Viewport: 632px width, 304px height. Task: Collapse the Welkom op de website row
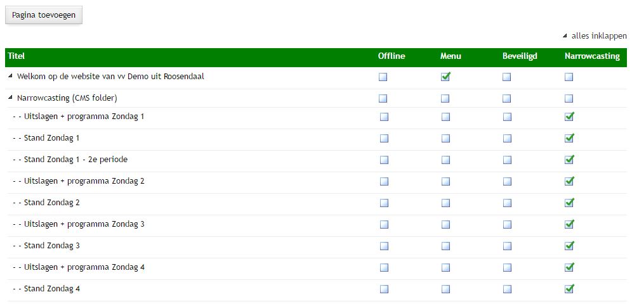pos(11,77)
